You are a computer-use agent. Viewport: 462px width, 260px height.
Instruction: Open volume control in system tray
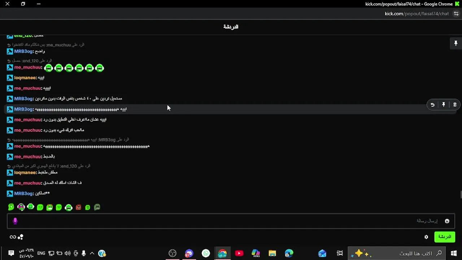pyautogui.click(x=67, y=253)
